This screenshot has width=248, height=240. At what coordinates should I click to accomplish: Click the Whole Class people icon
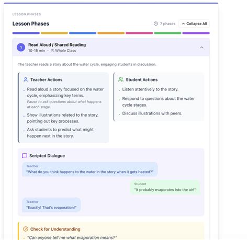point(52,51)
